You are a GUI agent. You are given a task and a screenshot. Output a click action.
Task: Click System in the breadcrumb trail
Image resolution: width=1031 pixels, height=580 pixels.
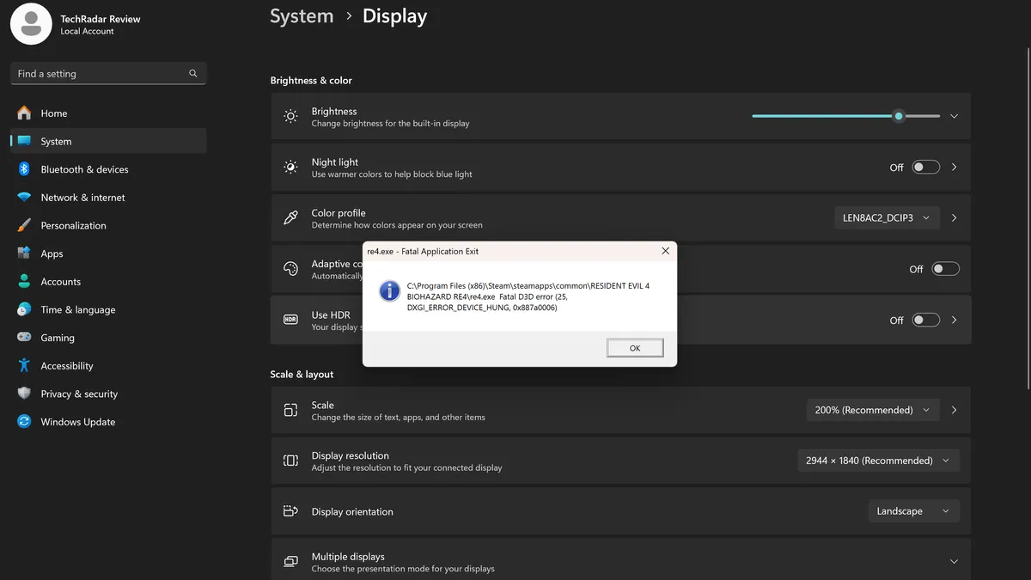[x=302, y=15]
